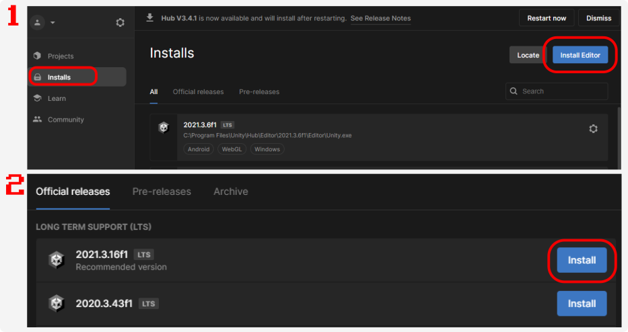Select Pre-releases tab in install dialog
This screenshot has width=628, height=332.
click(x=162, y=192)
